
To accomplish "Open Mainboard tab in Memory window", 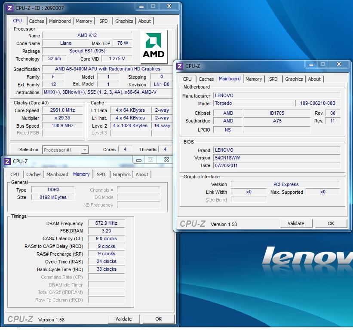I will point(57,174).
